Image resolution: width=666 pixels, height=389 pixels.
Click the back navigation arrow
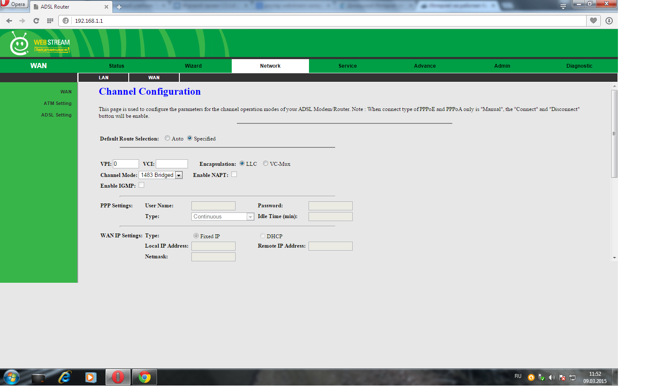pos(9,21)
